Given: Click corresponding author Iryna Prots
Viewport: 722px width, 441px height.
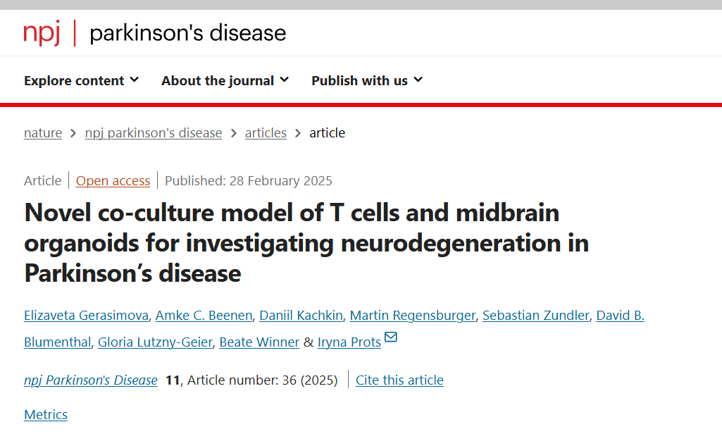Looking at the screenshot, I should coord(349,342).
